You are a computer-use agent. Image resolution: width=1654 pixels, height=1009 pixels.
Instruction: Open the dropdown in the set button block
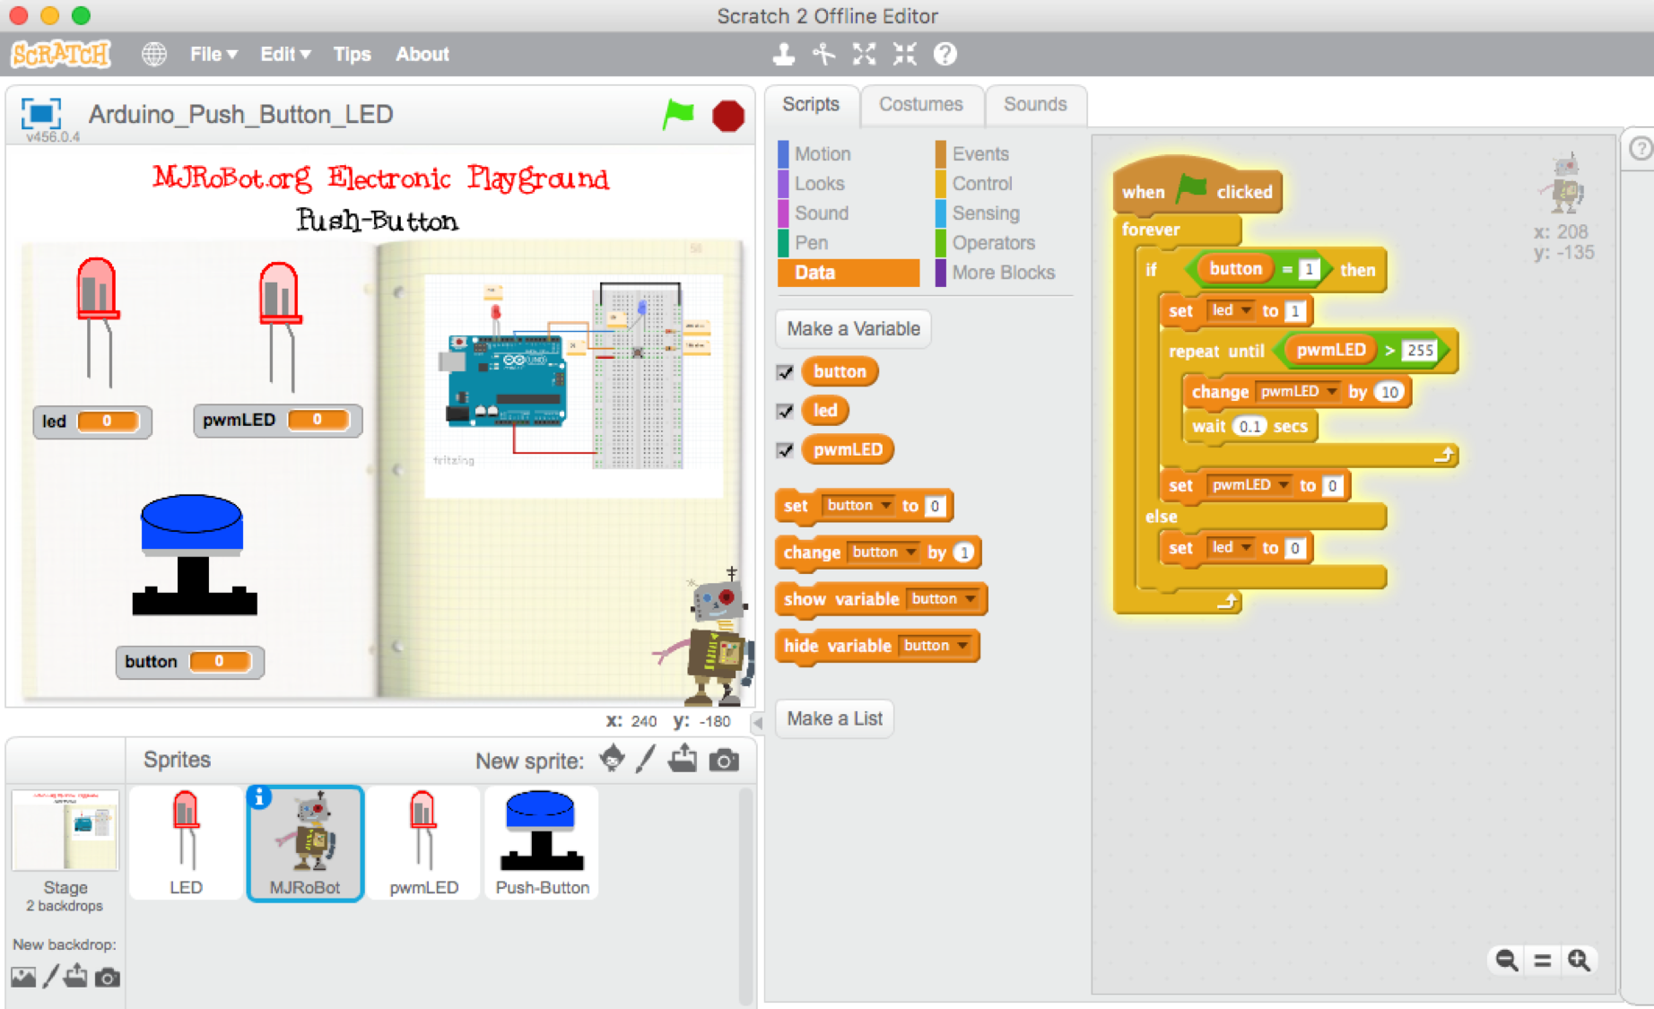[x=884, y=505]
